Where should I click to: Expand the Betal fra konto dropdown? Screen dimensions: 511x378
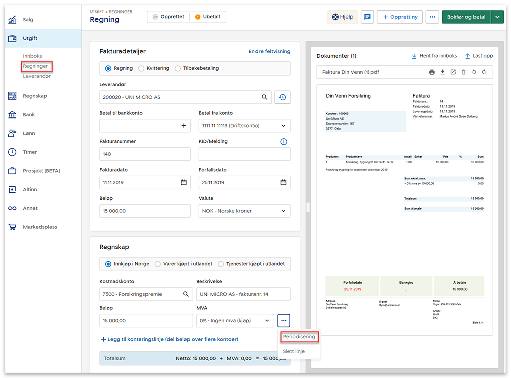pyautogui.click(x=283, y=126)
